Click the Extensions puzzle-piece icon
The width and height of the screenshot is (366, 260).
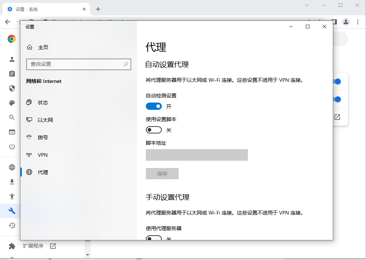(x=12, y=246)
